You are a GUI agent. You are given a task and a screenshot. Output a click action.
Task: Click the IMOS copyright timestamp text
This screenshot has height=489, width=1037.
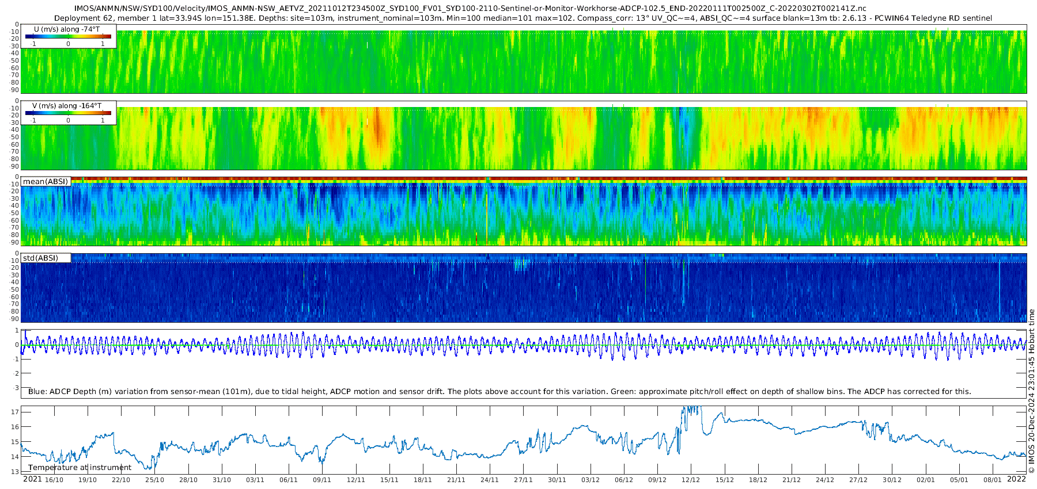tap(1031, 391)
